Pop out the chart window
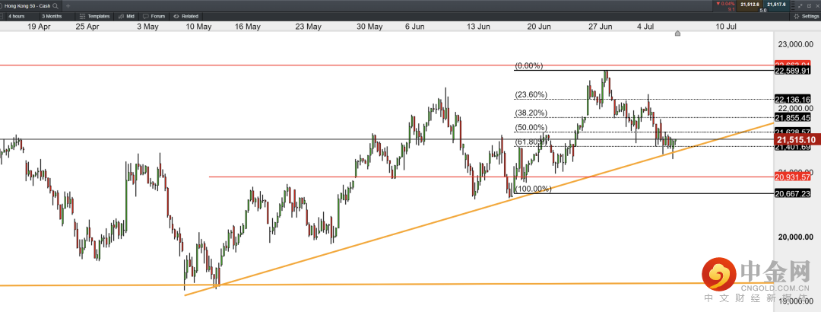Screen dimensions: 821x312 click(x=809, y=5)
